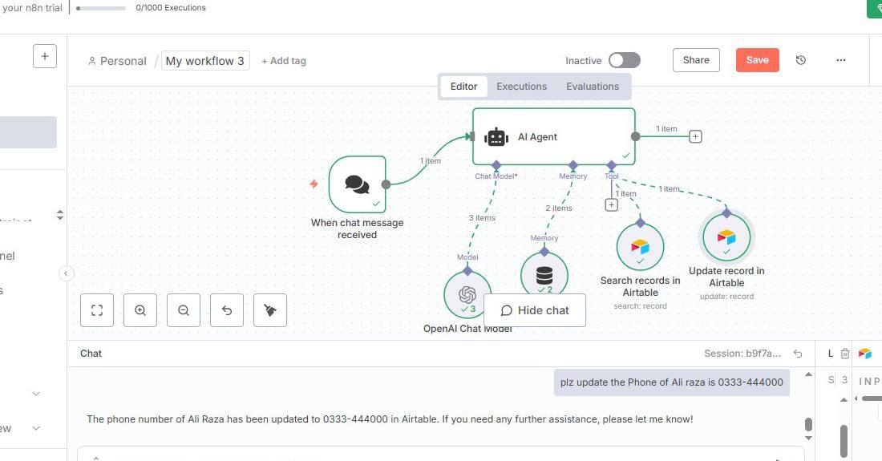882x461 pixels.
Task: Click the Share button
Action: (696, 60)
